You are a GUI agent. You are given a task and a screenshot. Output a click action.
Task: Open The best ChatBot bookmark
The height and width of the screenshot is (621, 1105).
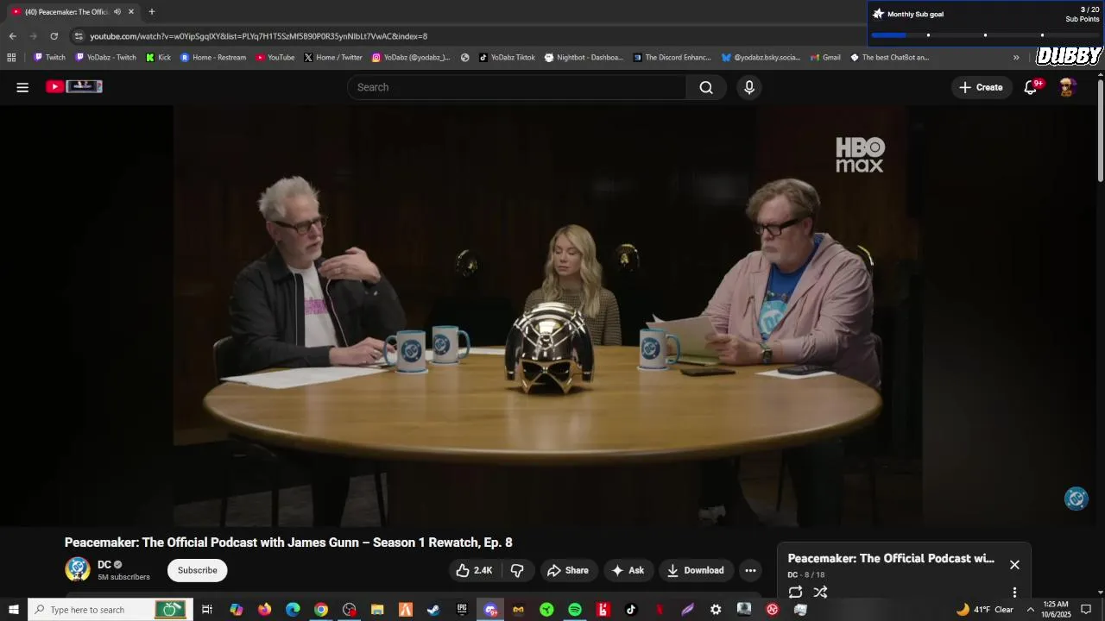890,58
